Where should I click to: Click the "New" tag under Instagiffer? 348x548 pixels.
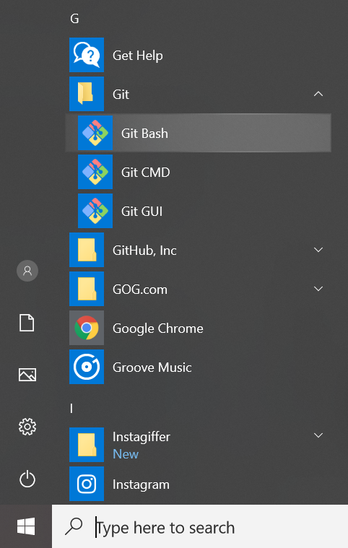click(x=126, y=454)
